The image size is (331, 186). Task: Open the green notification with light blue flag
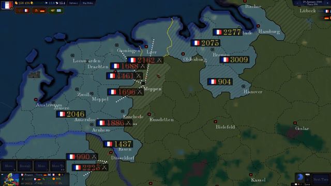(56, 10)
